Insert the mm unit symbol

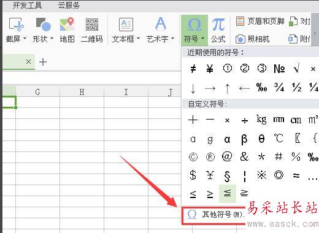point(279,120)
